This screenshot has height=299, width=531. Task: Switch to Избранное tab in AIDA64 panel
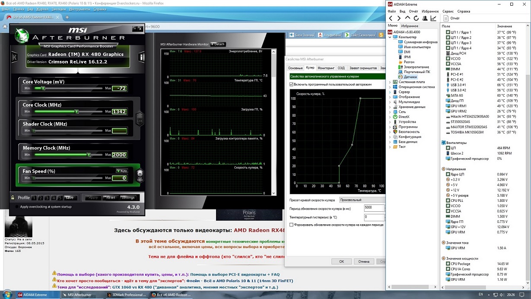point(410,26)
